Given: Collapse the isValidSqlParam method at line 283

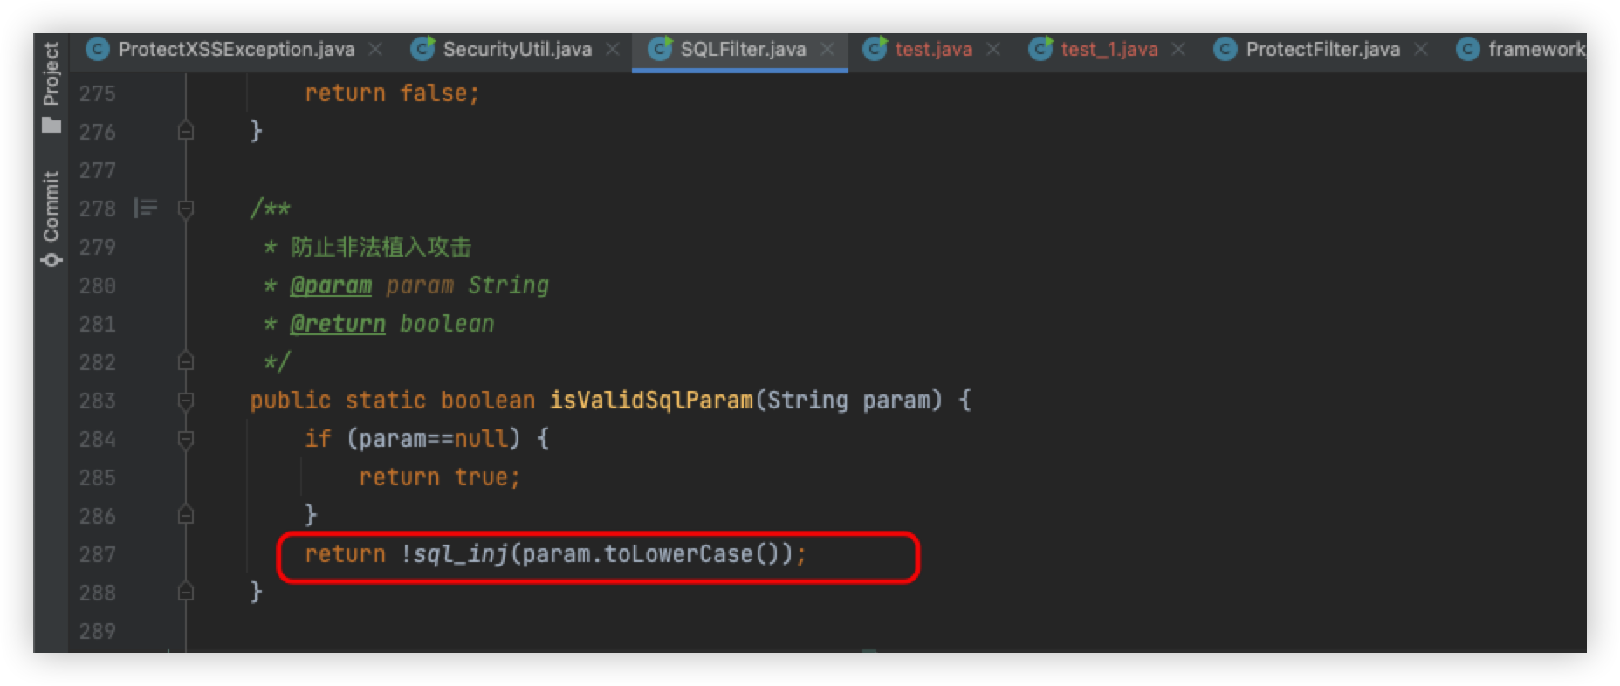Looking at the screenshot, I should [185, 401].
